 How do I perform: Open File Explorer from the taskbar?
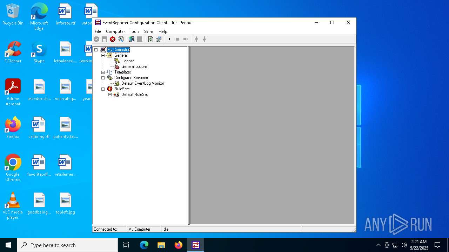pyautogui.click(x=161, y=245)
